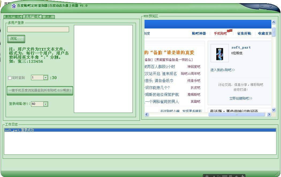Image resolution: width=281 pixels, height=177 pixels.
Task: Click the post ending 满脸雀斑的男人
Action: pos(162,102)
